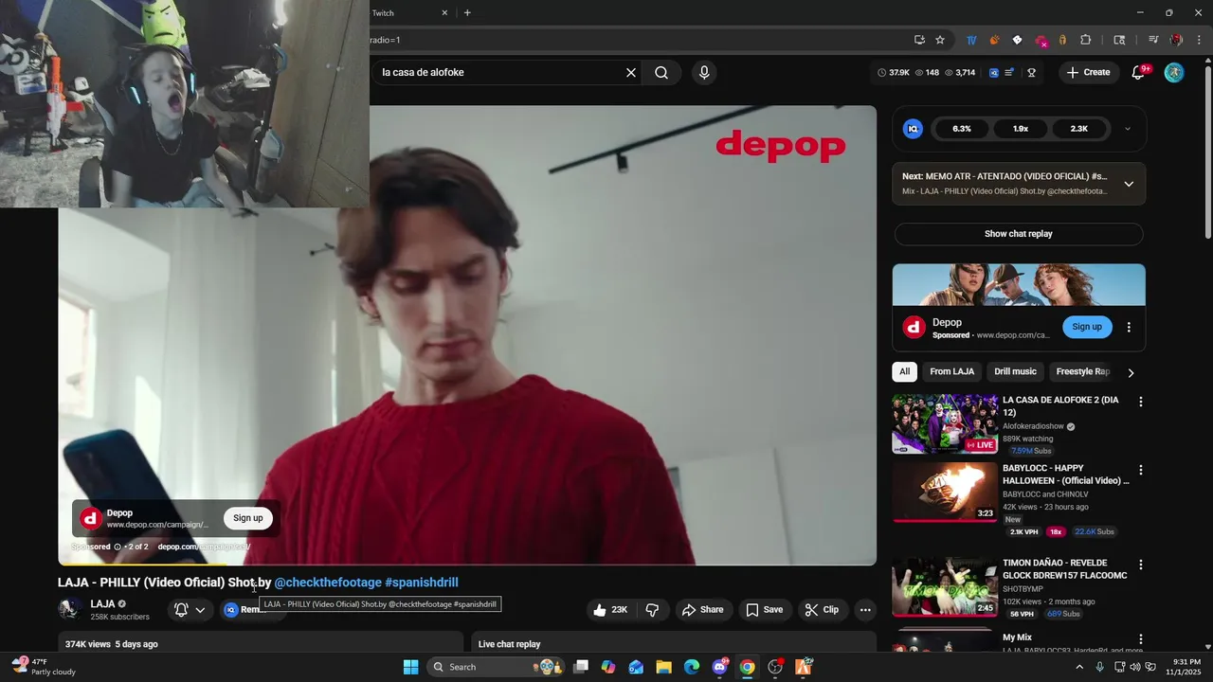Open the @checkthefootage channel link
Screen dimensions: 1213x682
(x=328, y=583)
